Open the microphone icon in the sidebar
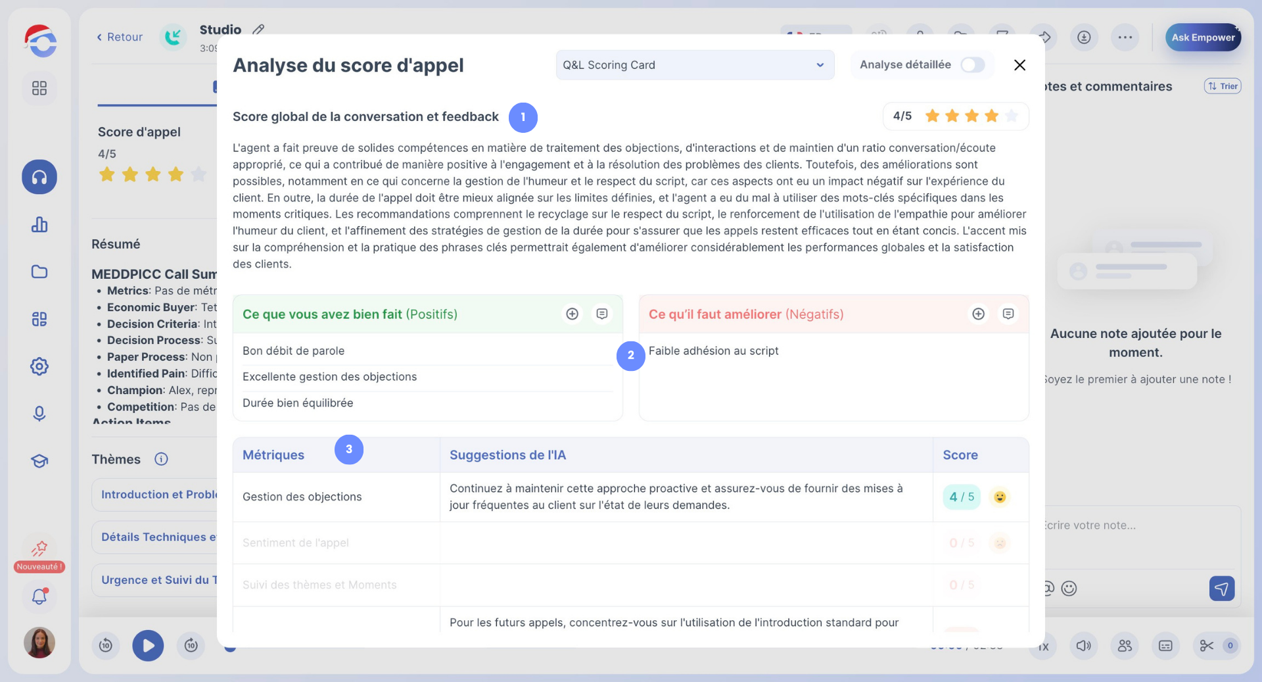 tap(39, 414)
